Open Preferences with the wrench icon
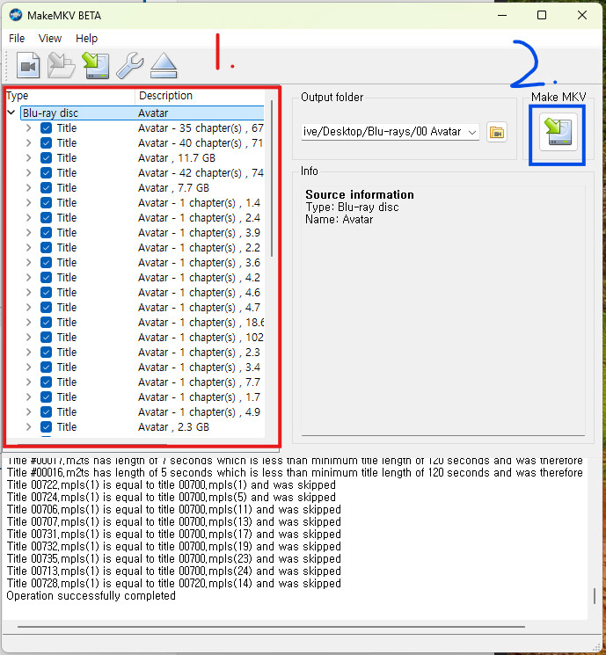Screen dimensions: 606x655 [x=130, y=66]
